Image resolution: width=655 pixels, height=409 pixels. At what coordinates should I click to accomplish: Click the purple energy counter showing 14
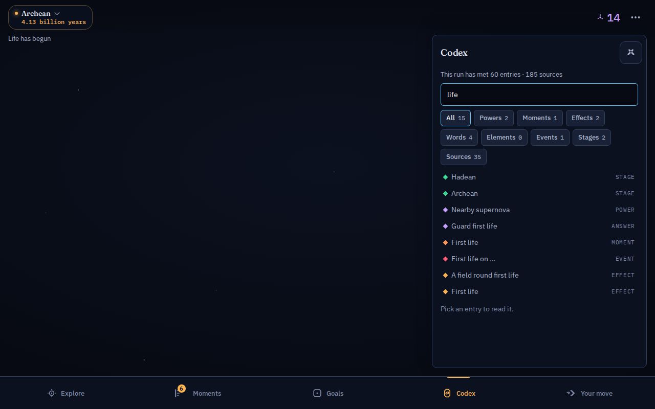608,18
